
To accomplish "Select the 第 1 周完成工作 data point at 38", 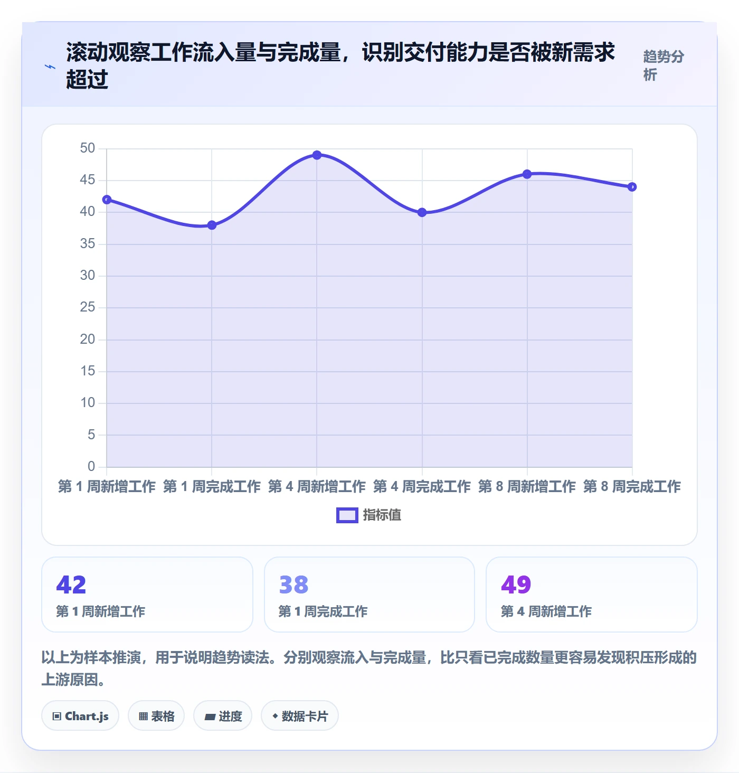I will [x=212, y=225].
